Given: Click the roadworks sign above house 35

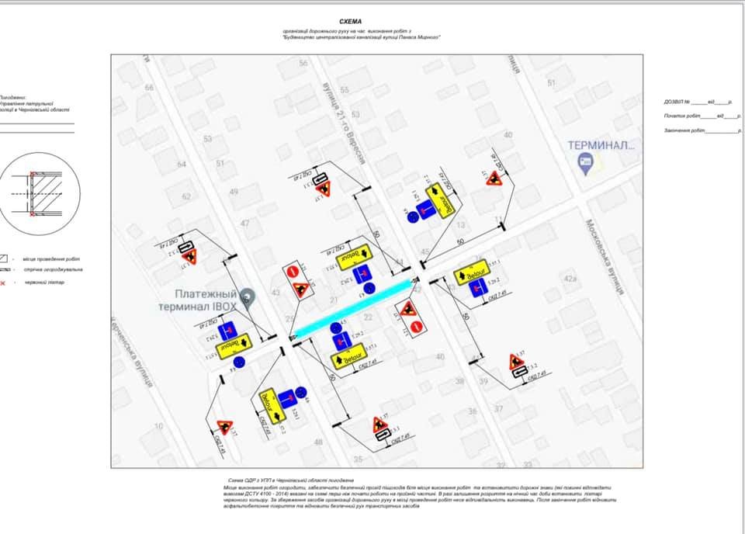Looking at the screenshot, I should point(380,425).
